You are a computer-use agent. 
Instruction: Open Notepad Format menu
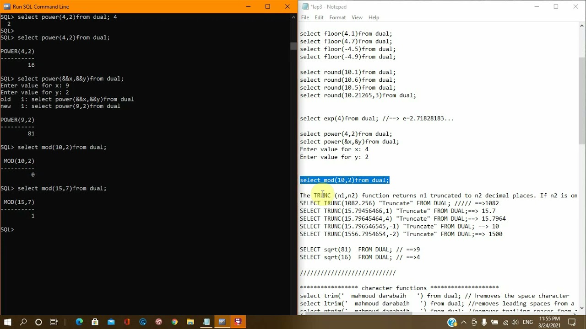click(x=337, y=17)
